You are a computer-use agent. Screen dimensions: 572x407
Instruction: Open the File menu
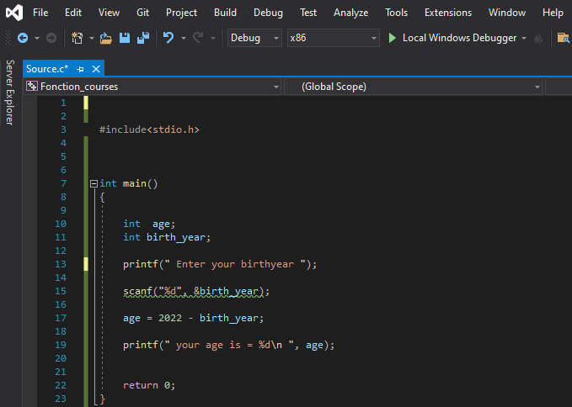pyautogui.click(x=40, y=13)
